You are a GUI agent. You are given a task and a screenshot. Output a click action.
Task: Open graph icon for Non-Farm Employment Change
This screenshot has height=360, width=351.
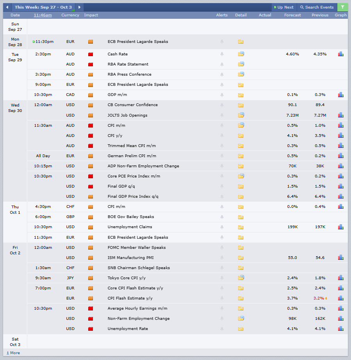point(341,318)
